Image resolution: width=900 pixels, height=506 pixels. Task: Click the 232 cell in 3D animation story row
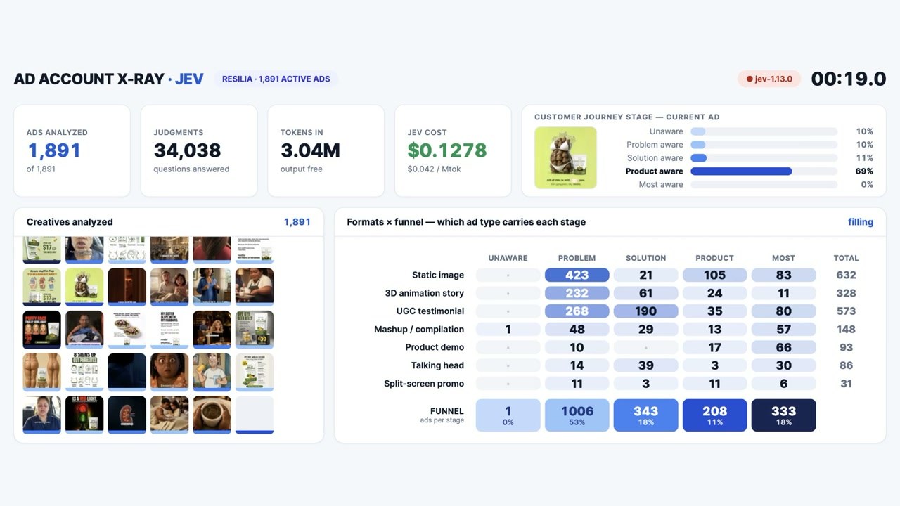(x=577, y=293)
